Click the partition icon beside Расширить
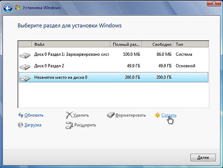This screenshot has width=223, height=168. 69,125
